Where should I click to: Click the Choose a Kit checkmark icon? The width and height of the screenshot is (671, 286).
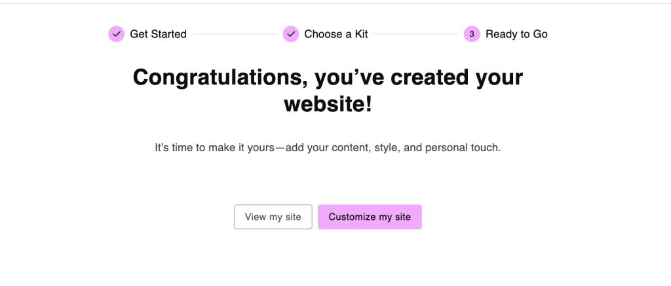tap(290, 34)
